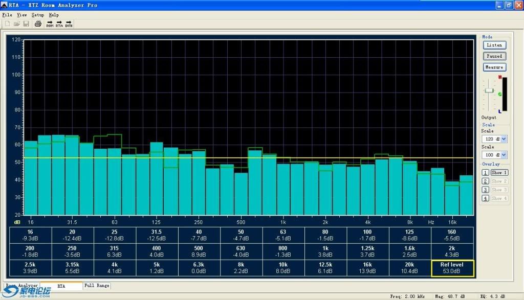Switch to the Full Range tab

coord(97,286)
